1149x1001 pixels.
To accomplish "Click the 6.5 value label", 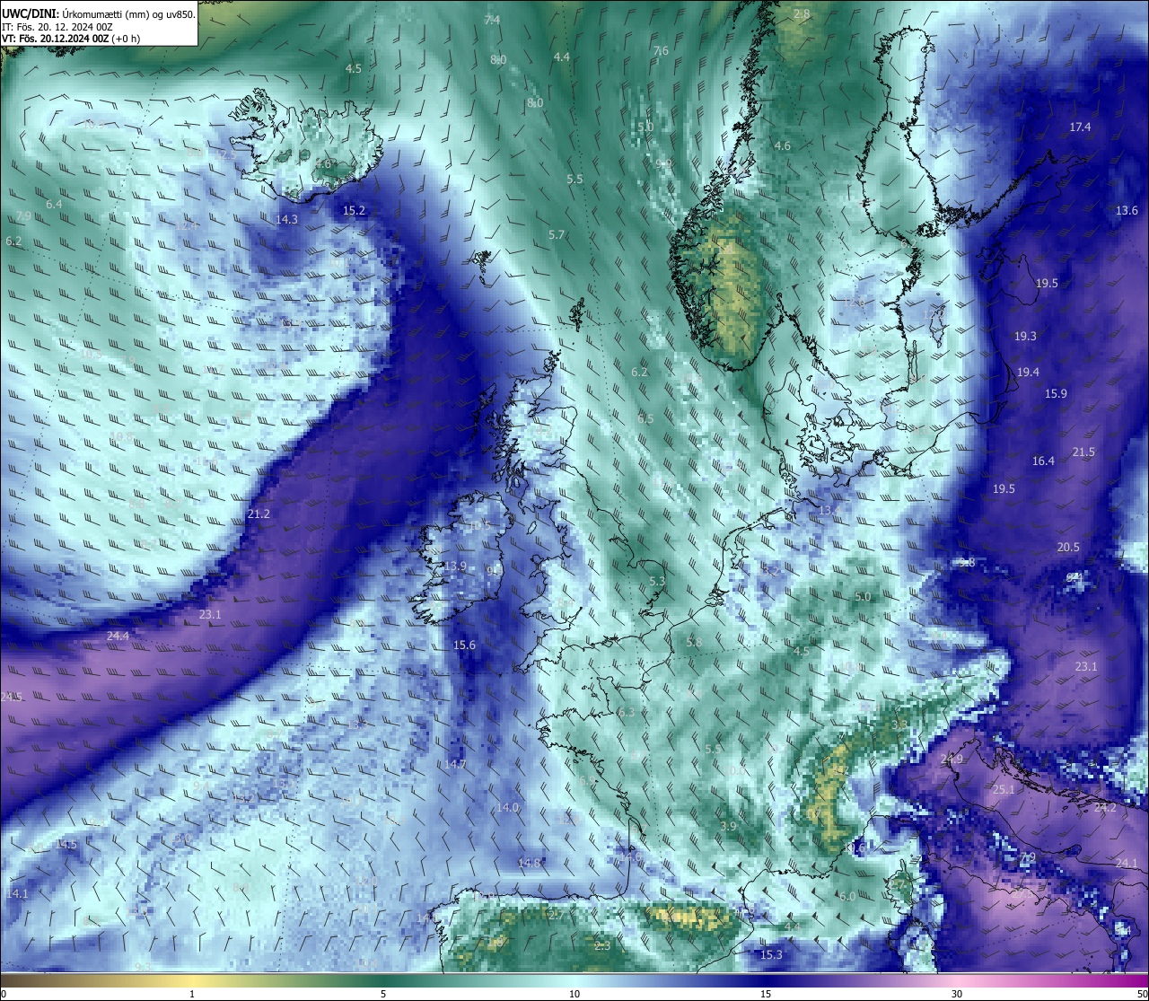I will [645, 419].
